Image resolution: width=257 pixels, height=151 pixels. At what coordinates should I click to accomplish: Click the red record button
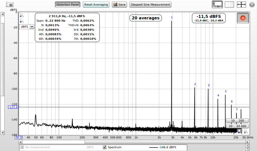243,18
